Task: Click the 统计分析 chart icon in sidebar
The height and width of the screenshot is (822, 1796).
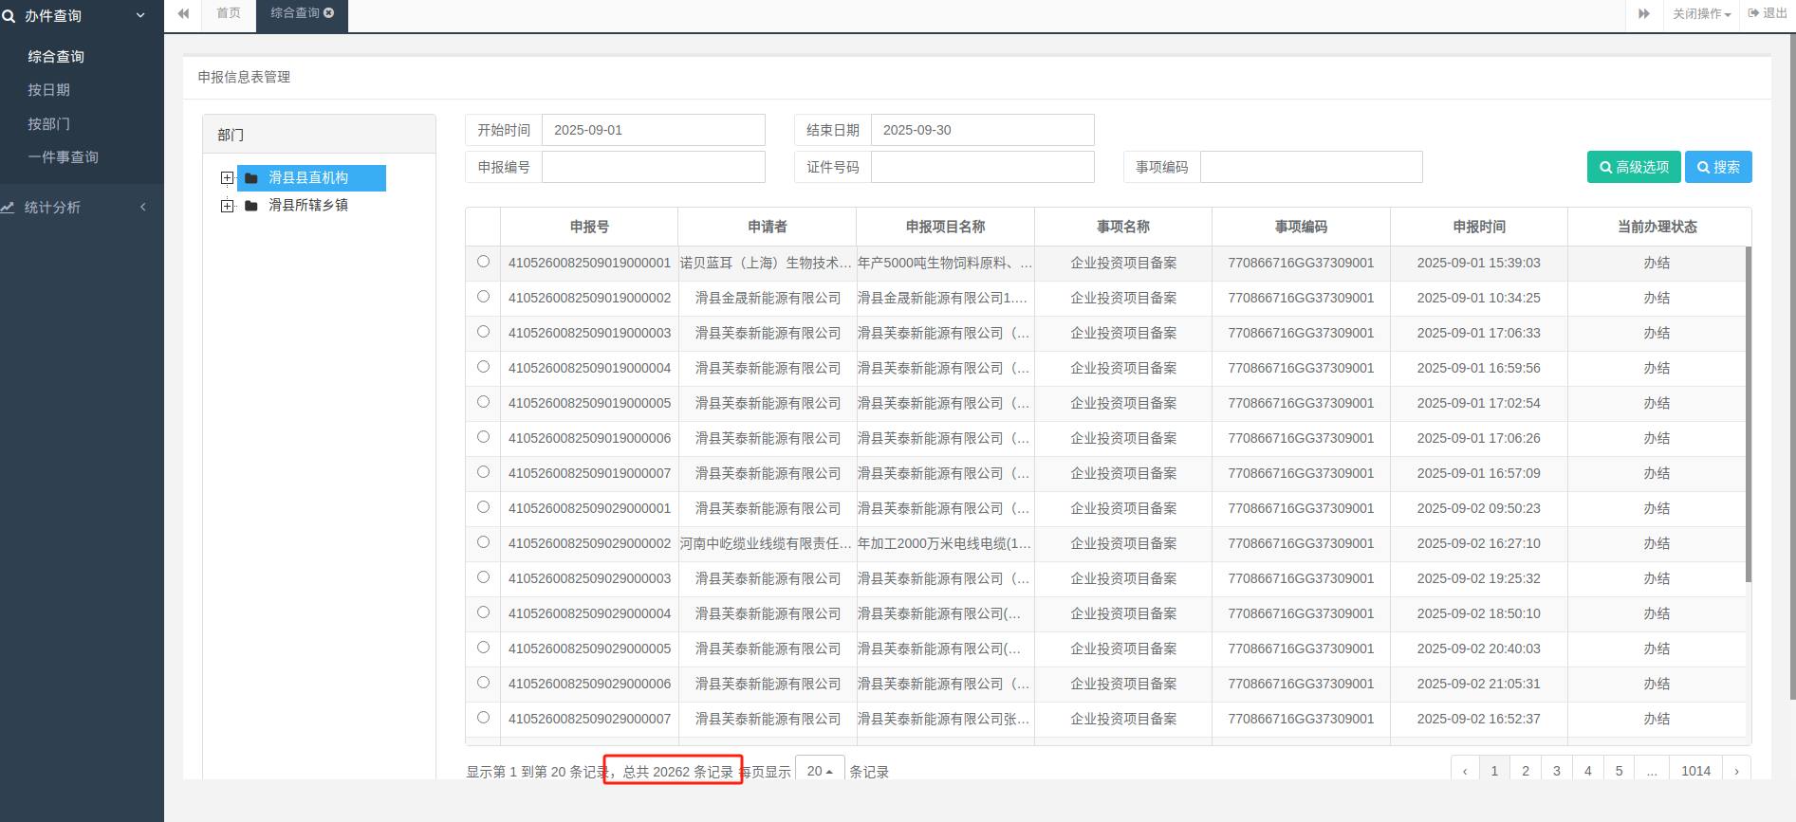Action: 8,208
